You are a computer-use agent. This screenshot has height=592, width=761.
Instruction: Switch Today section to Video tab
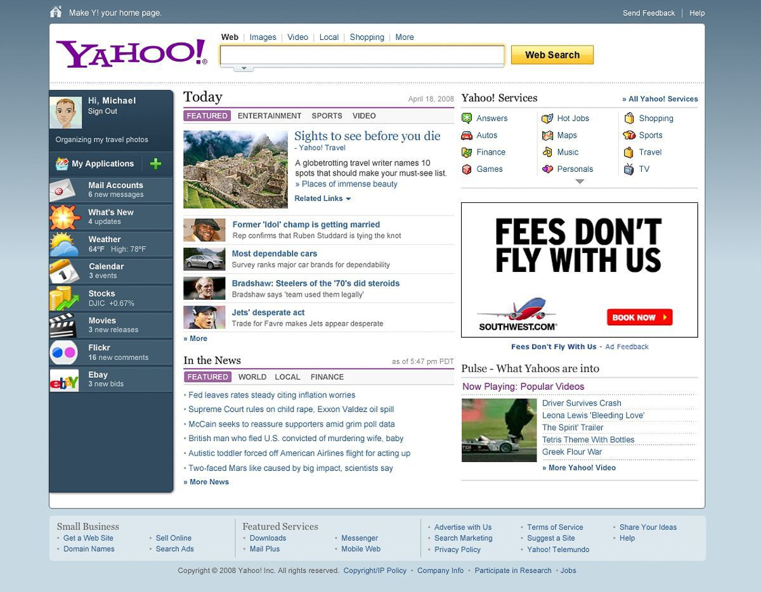[364, 116]
